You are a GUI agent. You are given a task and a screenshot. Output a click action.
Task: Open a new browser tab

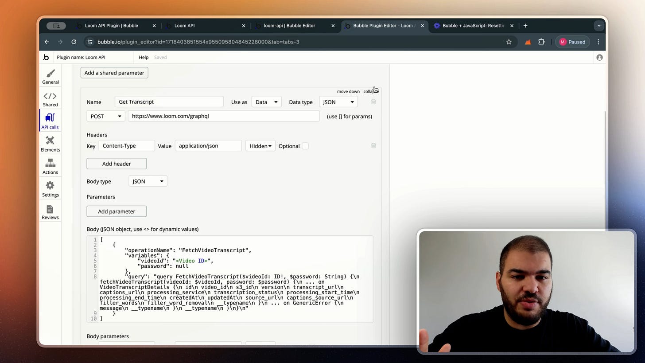525,26
